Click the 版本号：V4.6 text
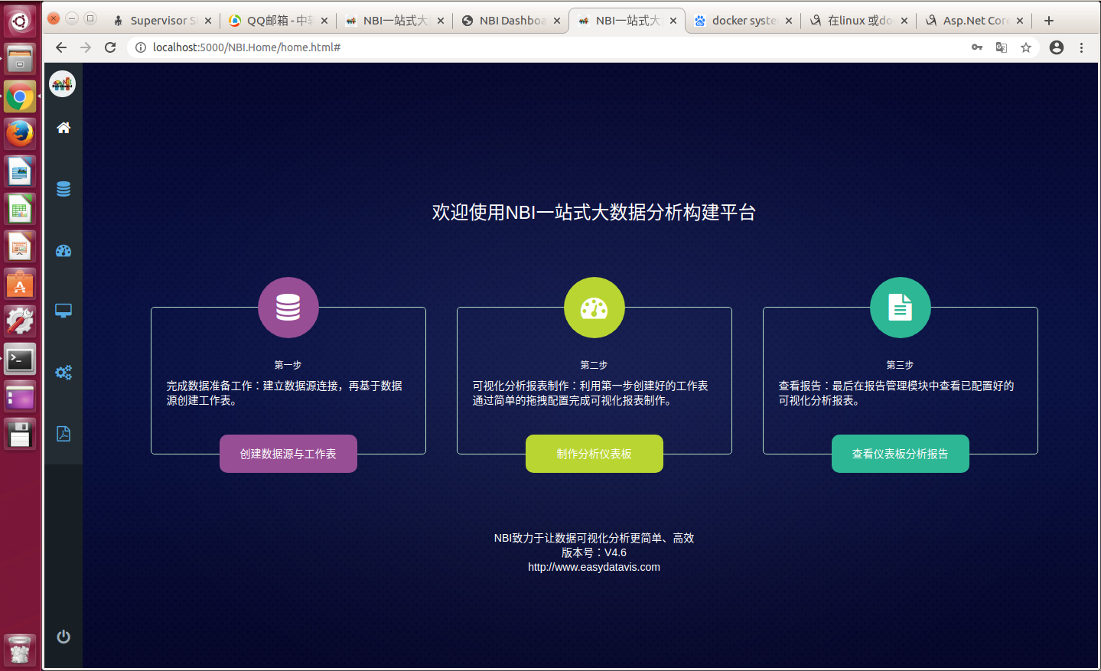This screenshot has height=671, width=1101. click(594, 552)
